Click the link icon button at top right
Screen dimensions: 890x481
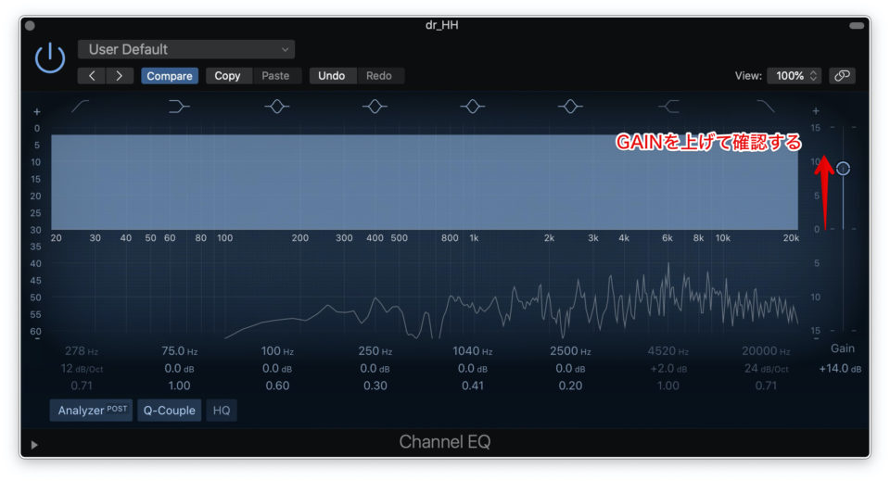(x=842, y=76)
